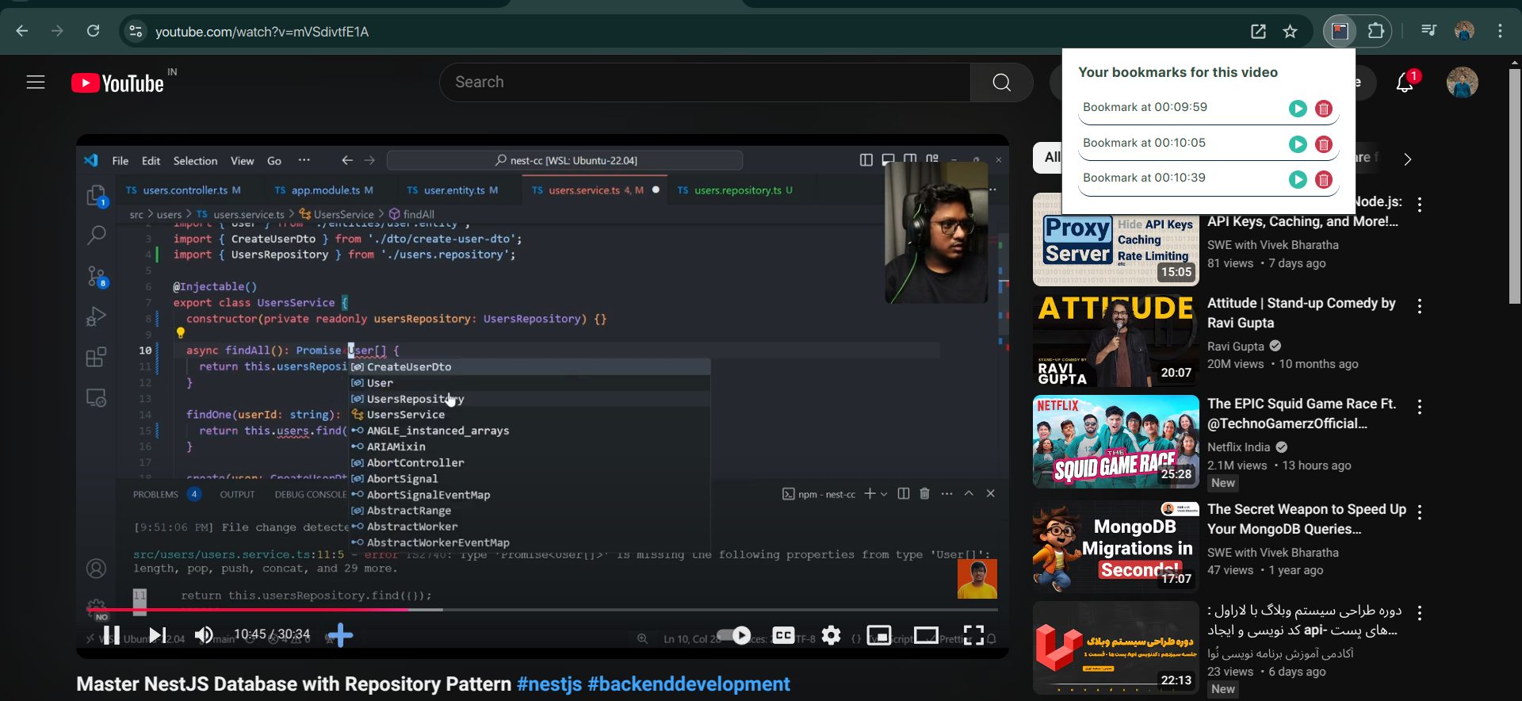
Task: Play the bookmark at 00:09:59
Action: 1297,109
